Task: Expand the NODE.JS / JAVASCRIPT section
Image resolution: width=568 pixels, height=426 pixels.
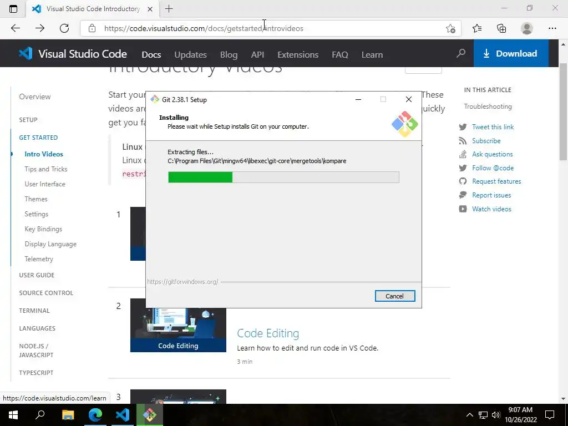Action: (x=36, y=351)
